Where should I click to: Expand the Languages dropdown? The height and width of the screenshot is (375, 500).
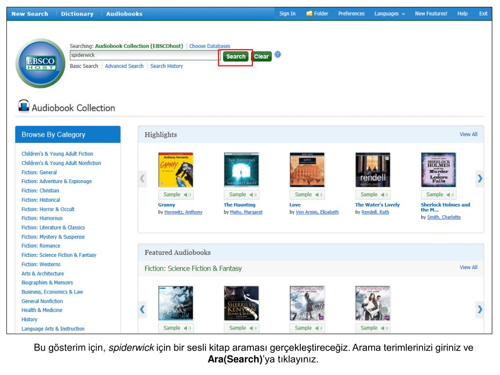tap(389, 14)
